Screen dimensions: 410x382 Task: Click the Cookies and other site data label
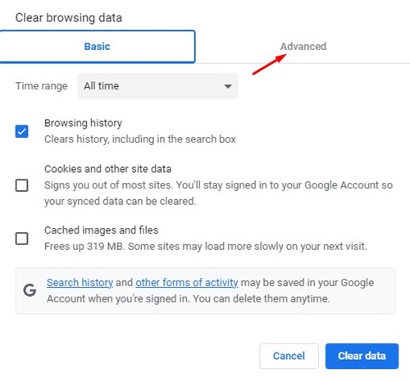coord(107,169)
